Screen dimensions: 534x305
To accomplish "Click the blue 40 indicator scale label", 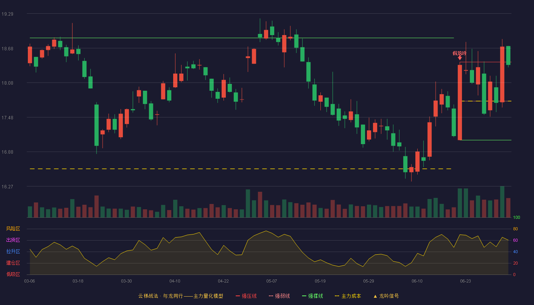I will 515,252.
